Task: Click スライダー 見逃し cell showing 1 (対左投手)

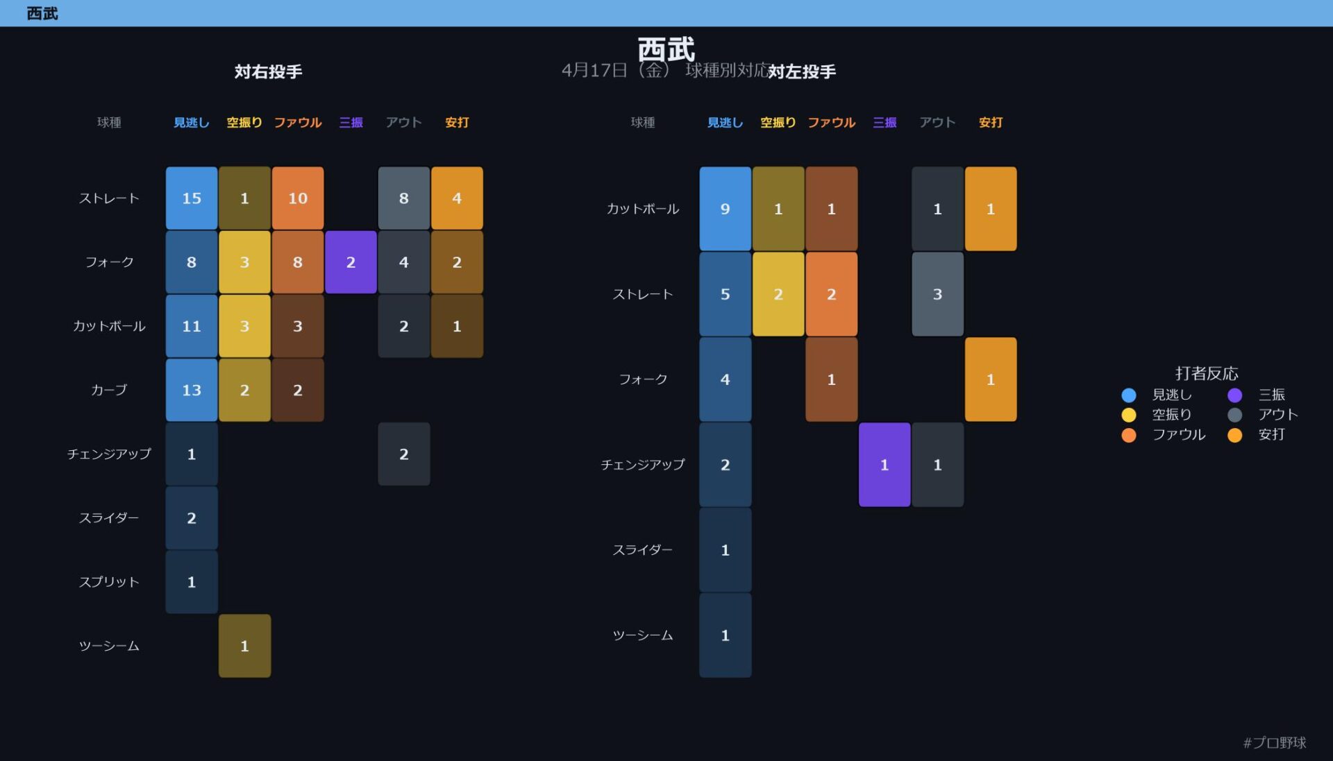Action: point(726,550)
